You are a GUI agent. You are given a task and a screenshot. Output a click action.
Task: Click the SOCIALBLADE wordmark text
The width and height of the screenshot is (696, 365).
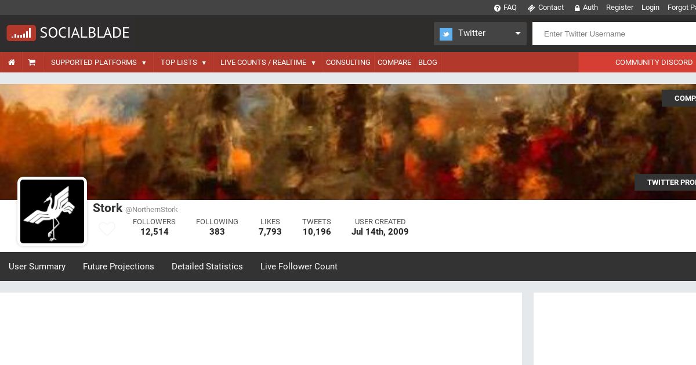tap(85, 33)
